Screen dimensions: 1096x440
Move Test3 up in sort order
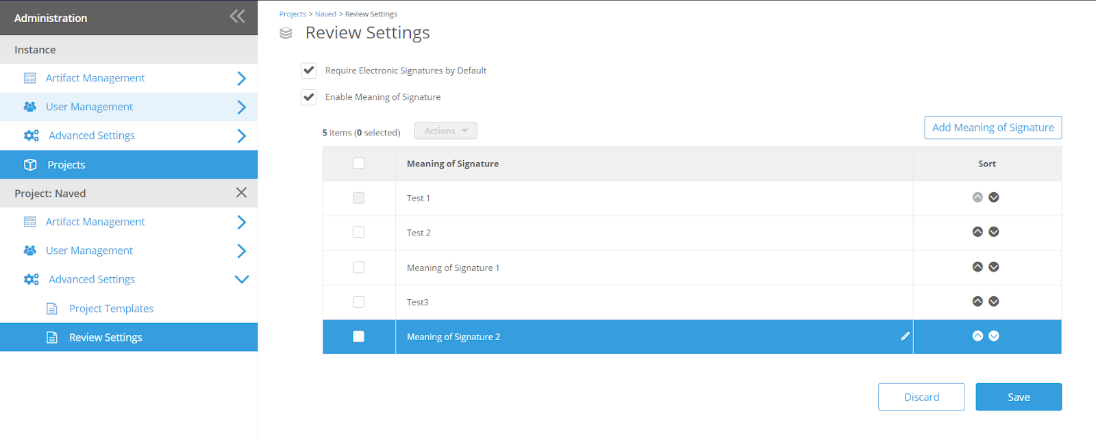(977, 301)
